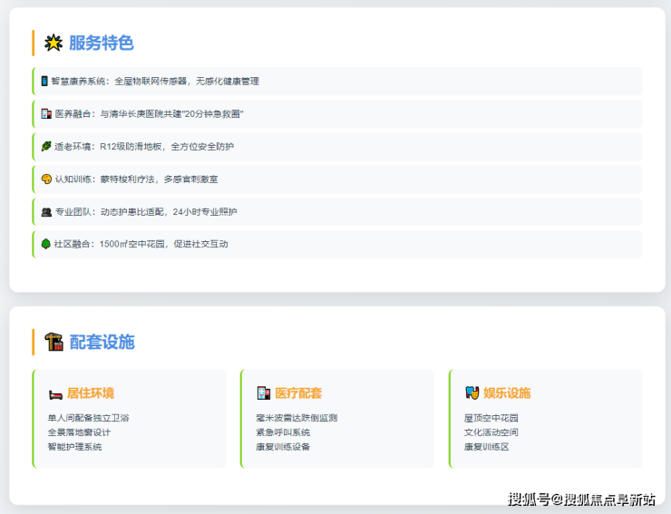Click the 毫米波雷达跌倒监测 item

(297, 419)
